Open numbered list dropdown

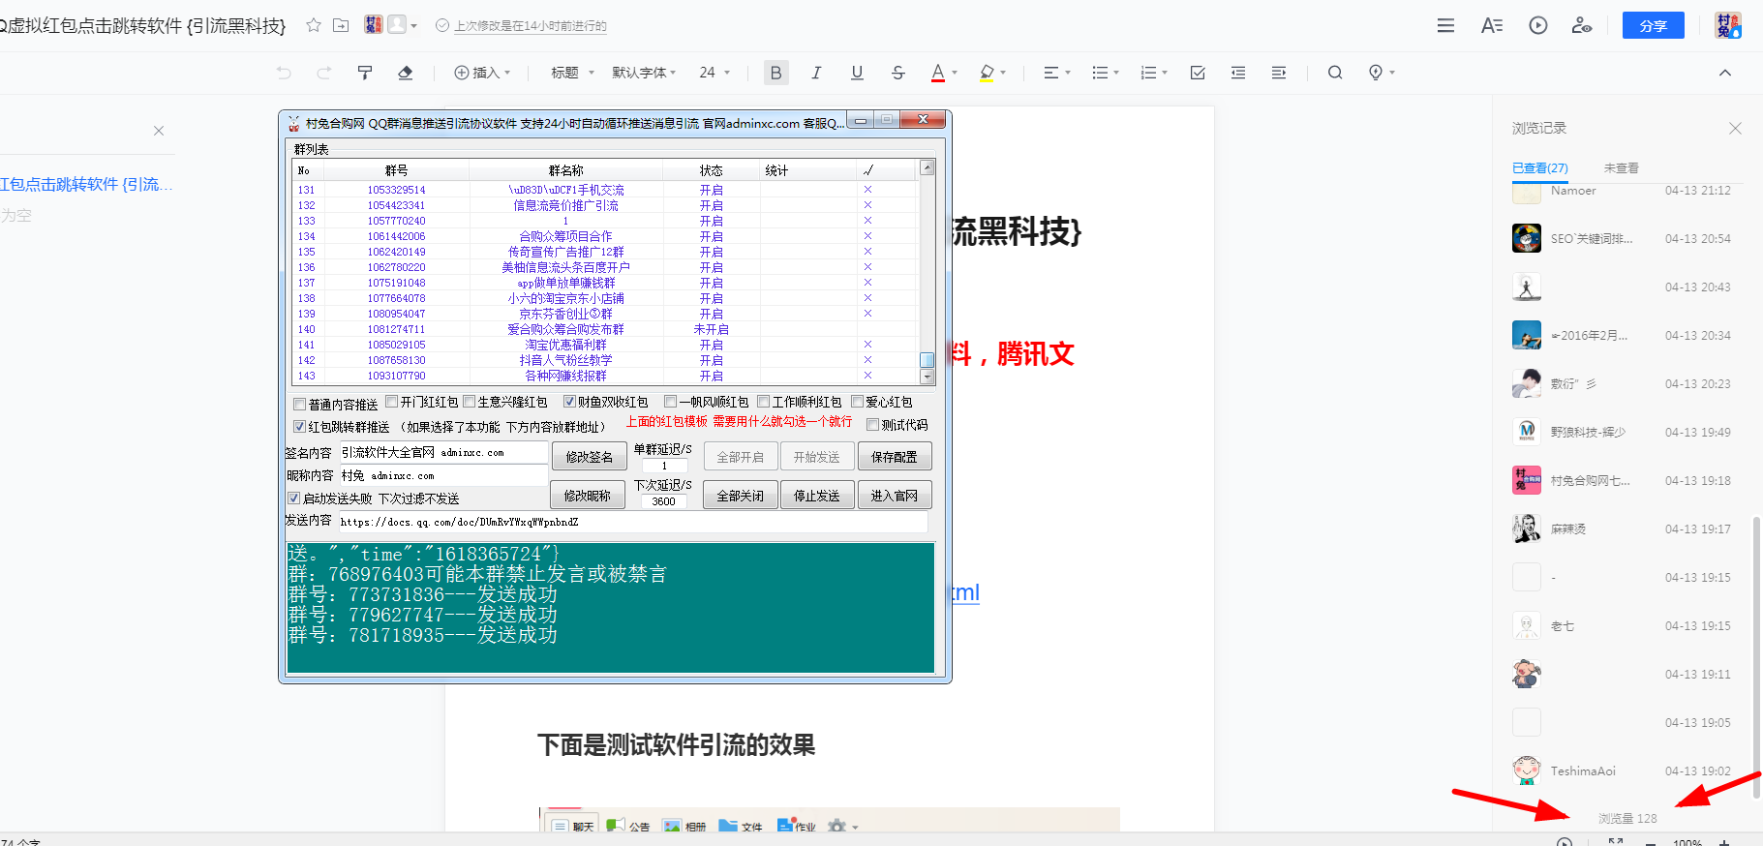(1154, 73)
